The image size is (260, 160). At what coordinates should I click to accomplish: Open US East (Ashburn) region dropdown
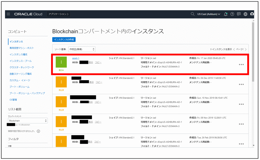click(x=209, y=14)
